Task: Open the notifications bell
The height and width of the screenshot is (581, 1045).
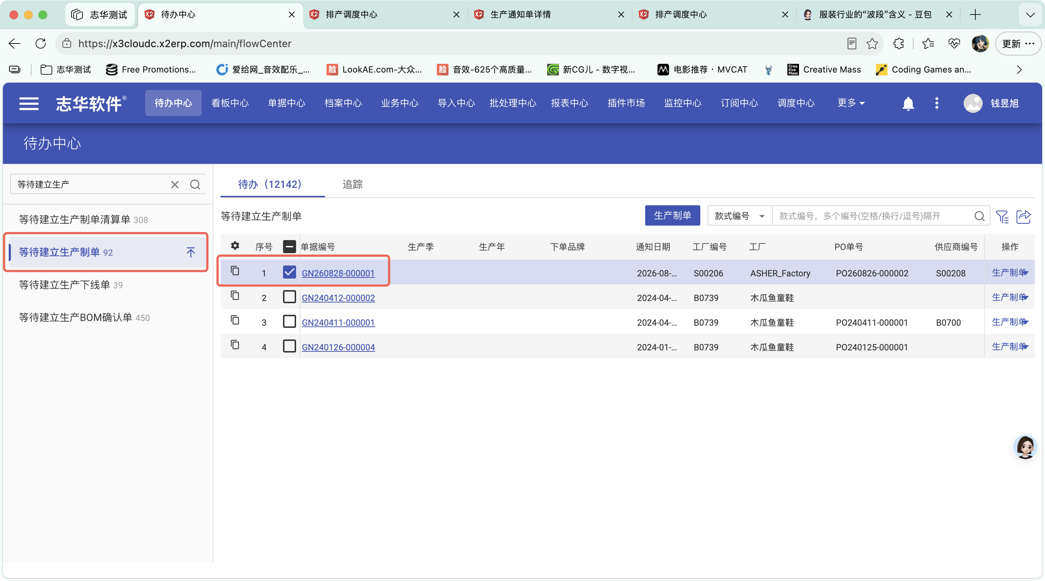Action: tap(908, 103)
